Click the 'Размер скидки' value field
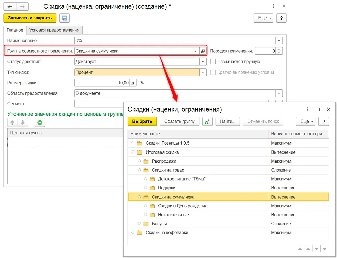Viewport: 337px width, 258px height. click(x=102, y=83)
